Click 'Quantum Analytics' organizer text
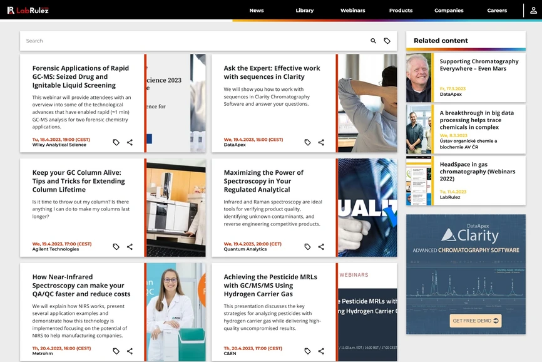The width and height of the screenshot is (542, 362). tap(245, 249)
